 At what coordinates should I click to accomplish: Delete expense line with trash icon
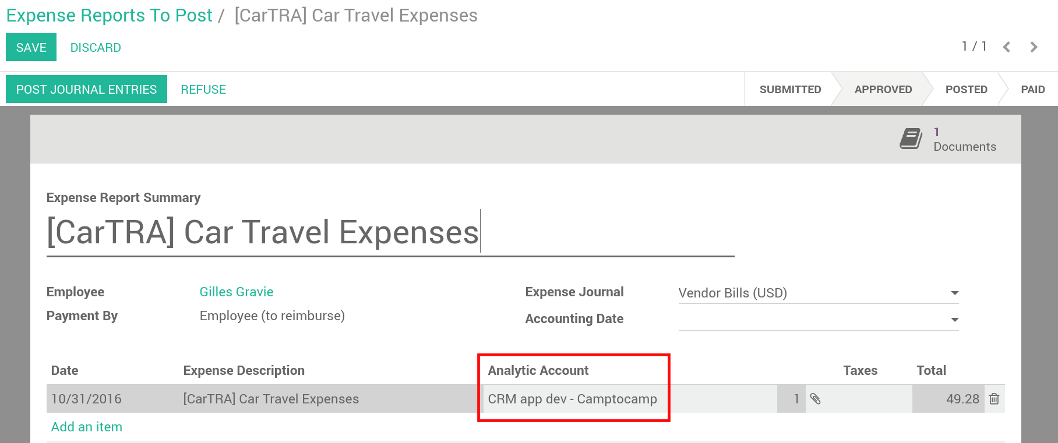pos(994,399)
